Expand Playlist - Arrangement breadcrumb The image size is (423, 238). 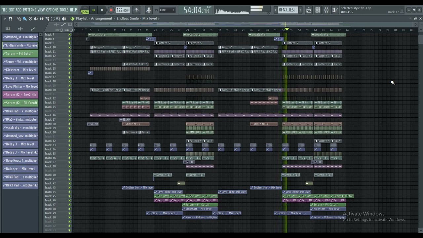click(94, 19)
